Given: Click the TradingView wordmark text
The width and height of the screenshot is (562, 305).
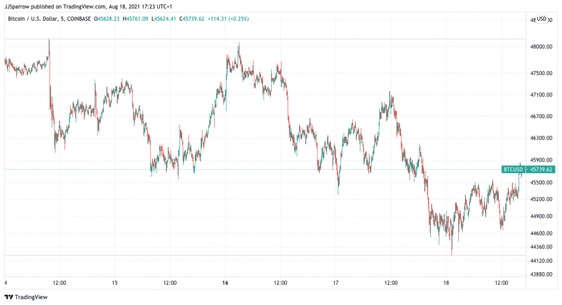Looking at the screenshot, I should coord(31,297).
